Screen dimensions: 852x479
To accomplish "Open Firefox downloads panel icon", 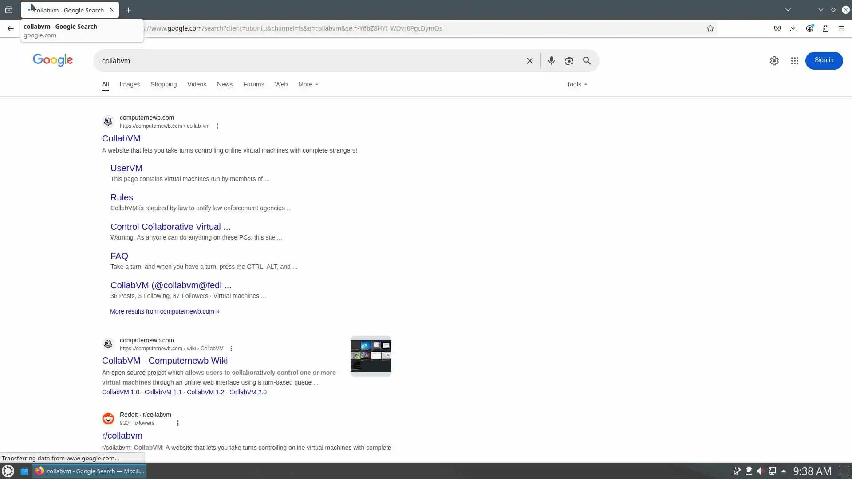I will click(793, 28).
